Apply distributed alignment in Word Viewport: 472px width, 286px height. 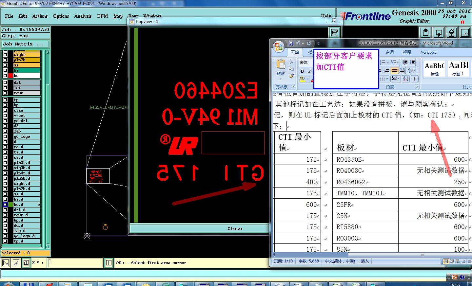point(402,70)
